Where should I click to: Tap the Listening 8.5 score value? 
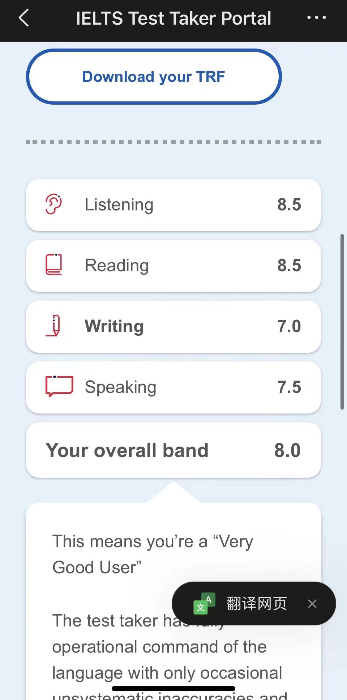pyautogui.click(x=289, y=205)
